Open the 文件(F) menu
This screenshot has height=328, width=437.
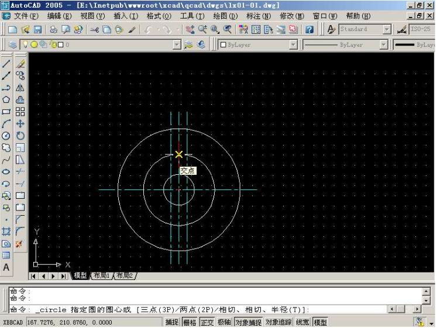26,16
